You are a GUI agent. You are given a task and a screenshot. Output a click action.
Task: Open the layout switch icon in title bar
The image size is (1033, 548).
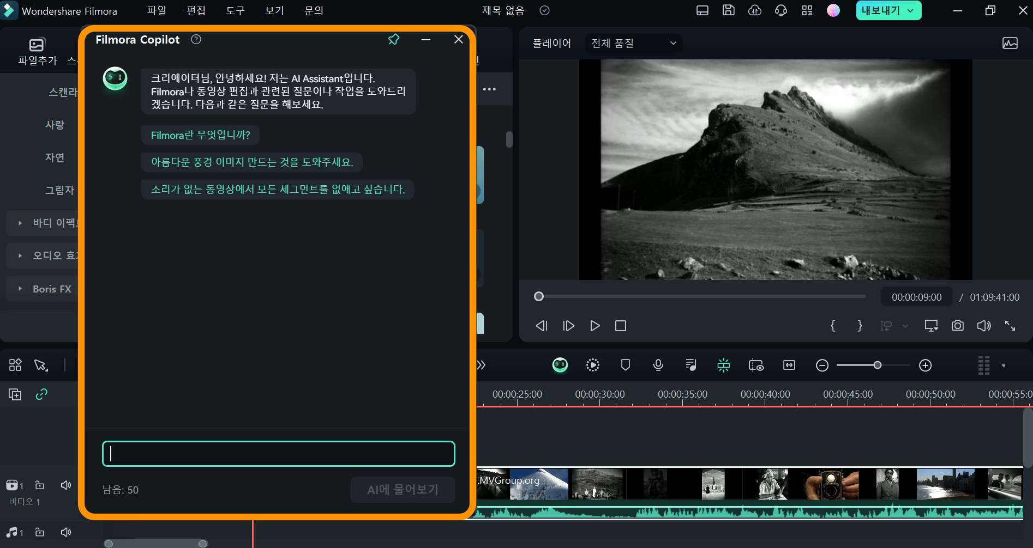click(702, 10)
